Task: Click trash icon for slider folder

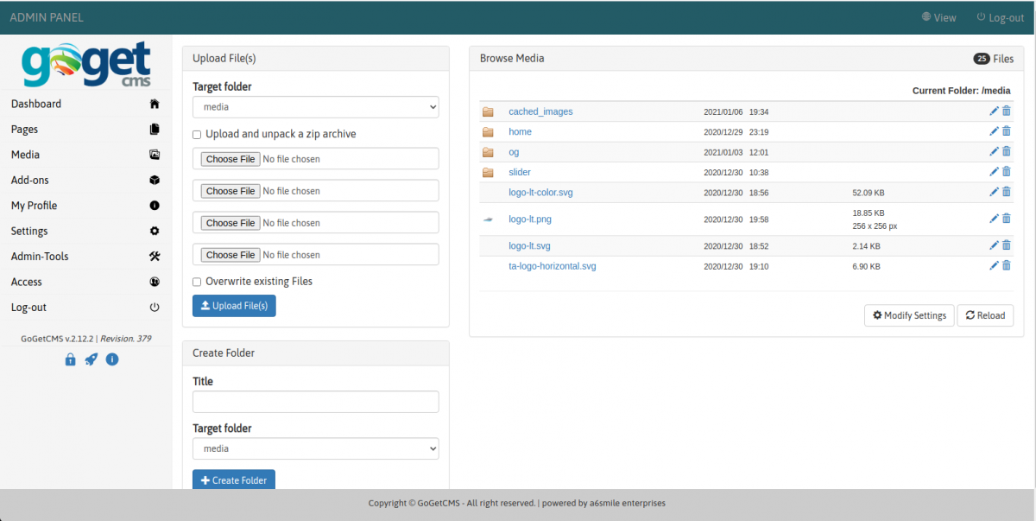Action: tap(1007, 172)
